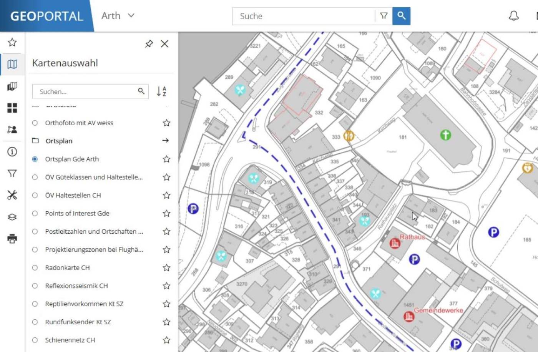This screenshot has width=538, height=352.
Task: Select the Ortsplan Gde Arth radio button
Action: click(35, 159)
